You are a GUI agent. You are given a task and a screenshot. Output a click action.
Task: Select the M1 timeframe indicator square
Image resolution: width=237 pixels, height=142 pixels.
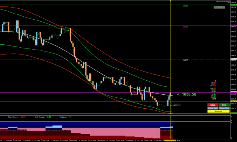215,83
